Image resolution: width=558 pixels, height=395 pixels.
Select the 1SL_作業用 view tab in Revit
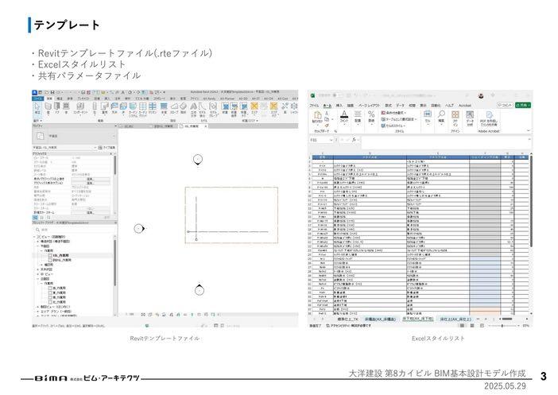[x=192, y=126]
